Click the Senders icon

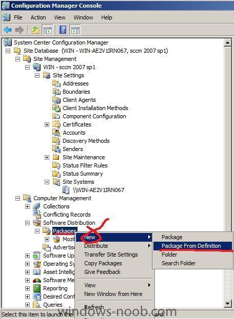pyautogui.click(x=56, y=149)
